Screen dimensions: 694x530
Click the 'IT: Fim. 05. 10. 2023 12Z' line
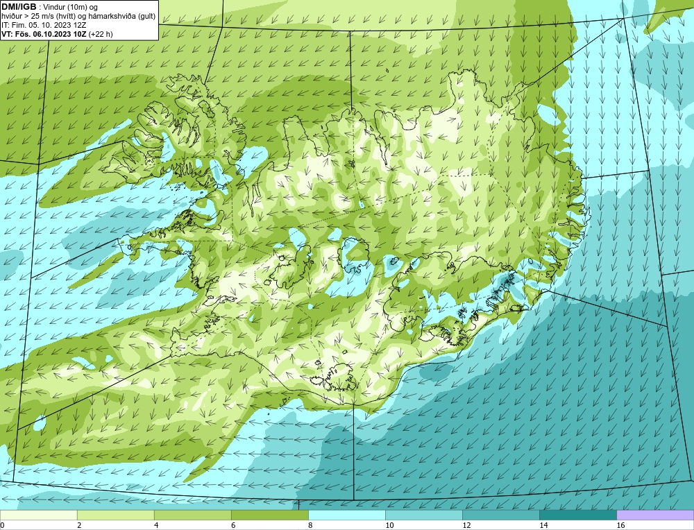pyautogui.click(x=44, y=25)
